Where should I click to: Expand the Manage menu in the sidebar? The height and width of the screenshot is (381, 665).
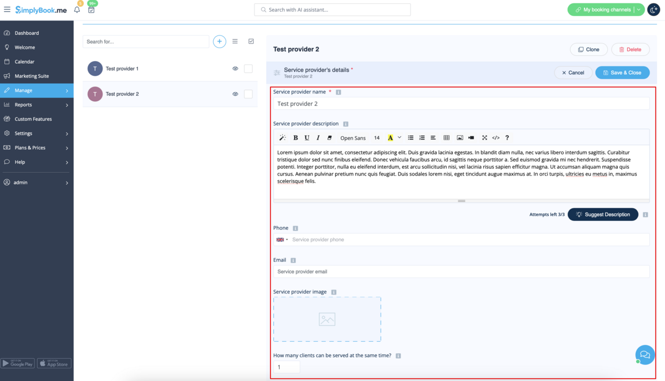(37, 90)
